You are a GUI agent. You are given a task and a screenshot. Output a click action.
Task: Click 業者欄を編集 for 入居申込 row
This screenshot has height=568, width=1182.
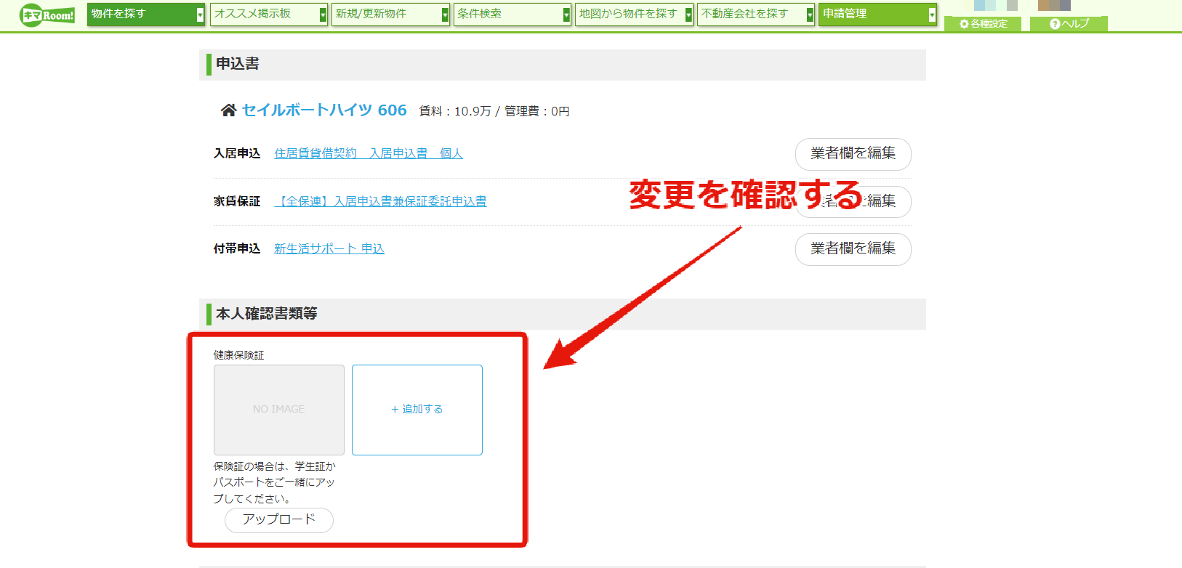[853, 154]
